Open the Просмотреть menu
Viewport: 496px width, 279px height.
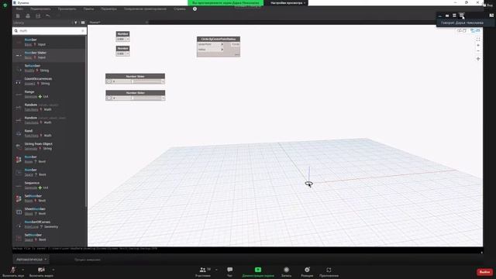click(67, 9)
